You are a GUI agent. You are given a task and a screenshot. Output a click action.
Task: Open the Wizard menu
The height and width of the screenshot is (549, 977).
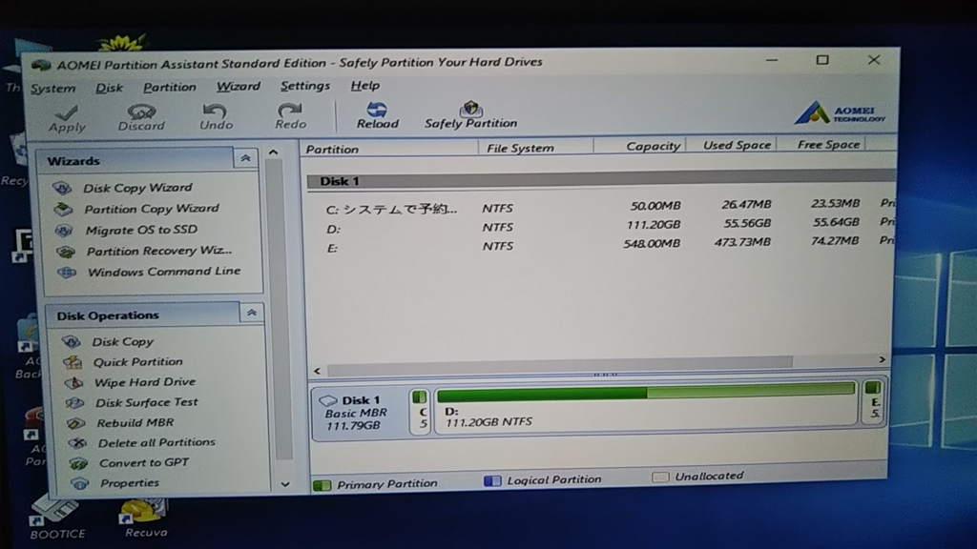(x=238, y=87)
